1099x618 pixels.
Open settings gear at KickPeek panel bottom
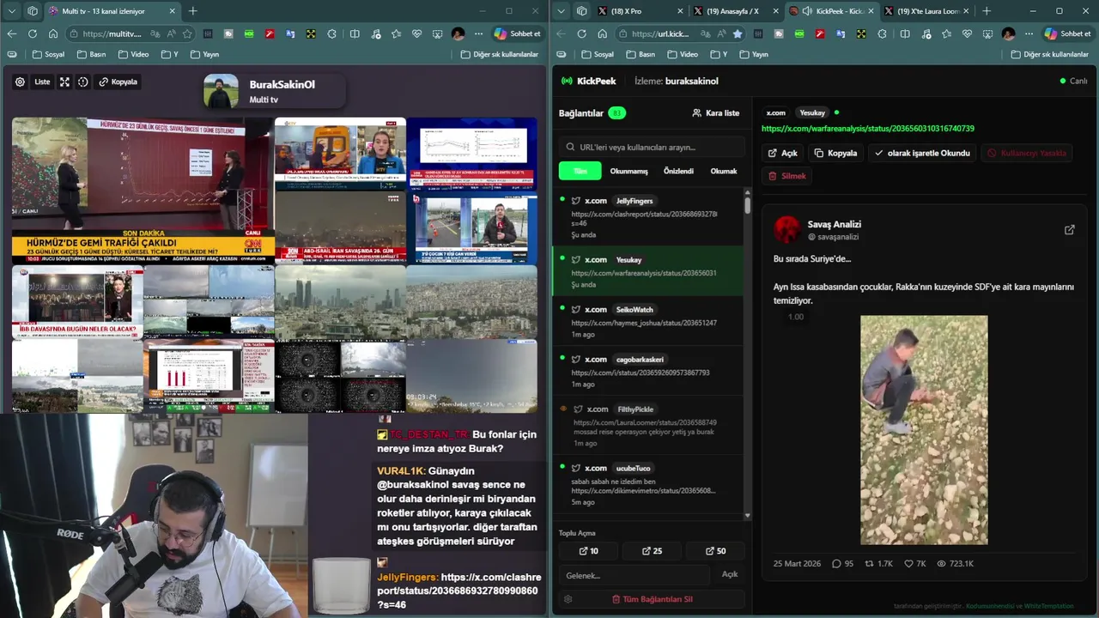(x=568, y=599)
